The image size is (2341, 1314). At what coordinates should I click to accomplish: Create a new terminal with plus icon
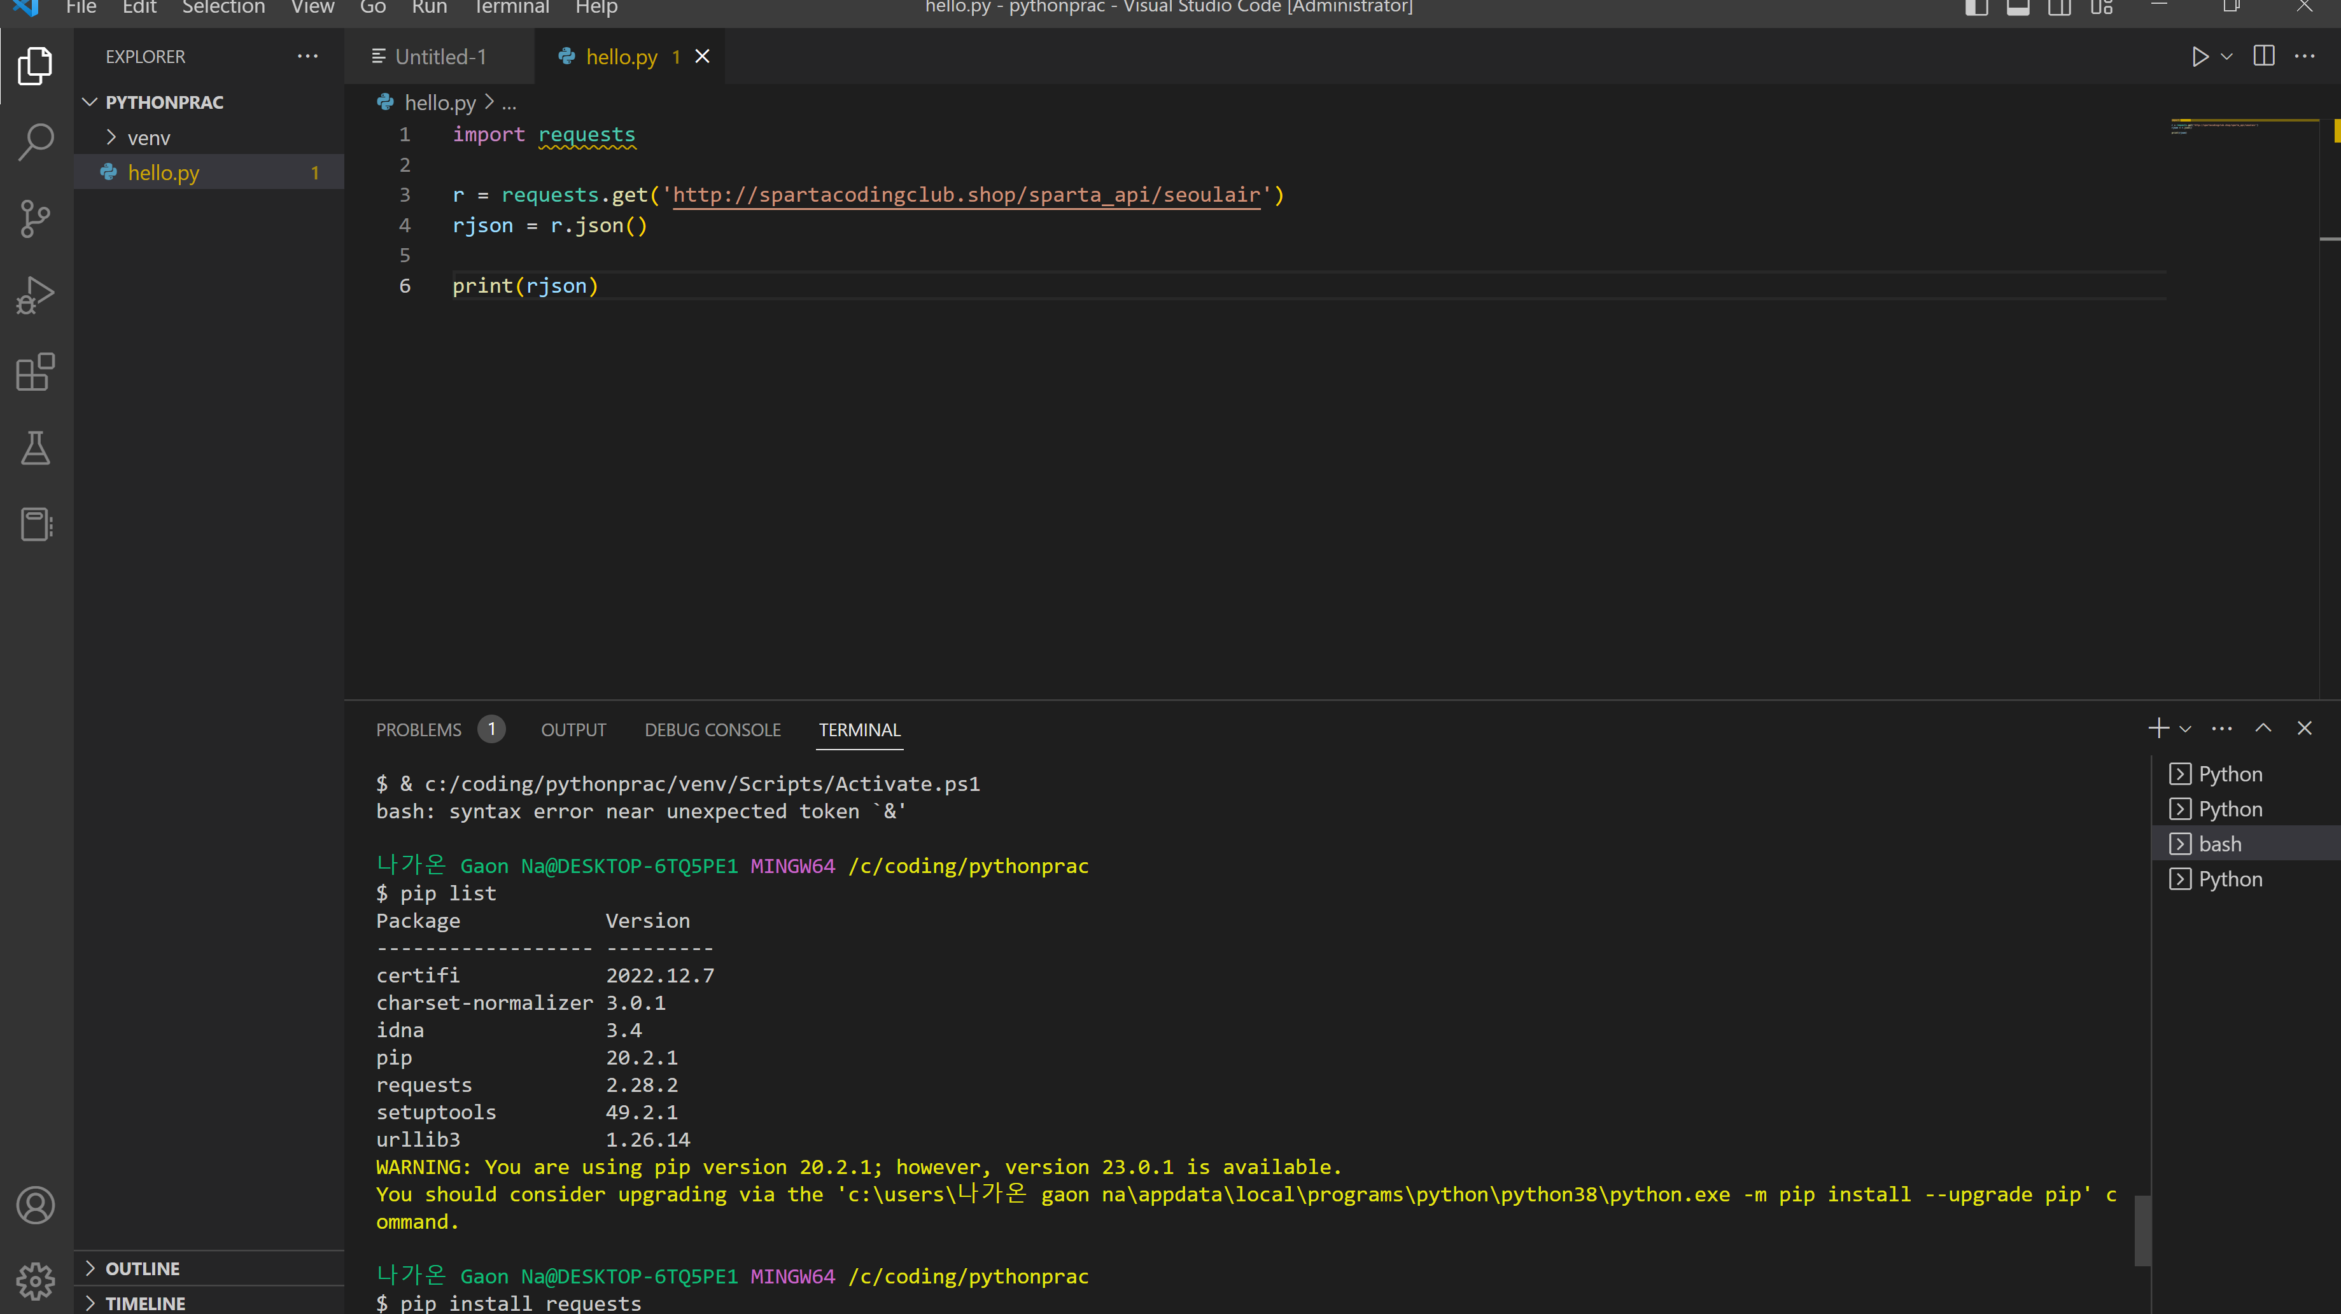(2158, 728)
